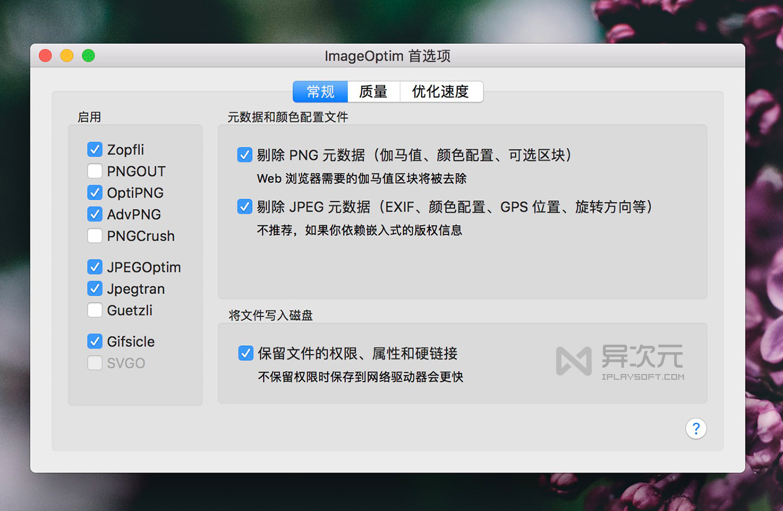Click the 不保留权限时保存到网络驱动器会更快 note

click(360, 377)
